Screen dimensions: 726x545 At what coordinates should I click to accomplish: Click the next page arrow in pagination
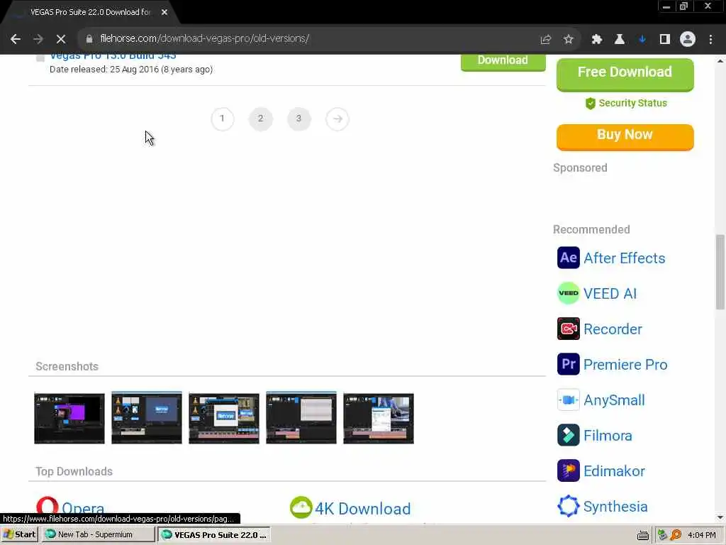(x=337, y=119)
